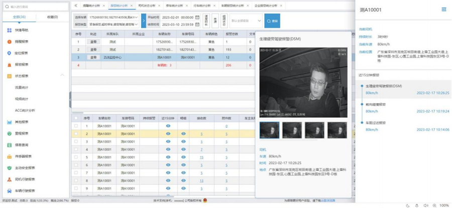Image resolution: width=452 pixels, height=208 pixels.
Task: Toggle the select-all checkbox in lower table header
Action: pos(76,118)
